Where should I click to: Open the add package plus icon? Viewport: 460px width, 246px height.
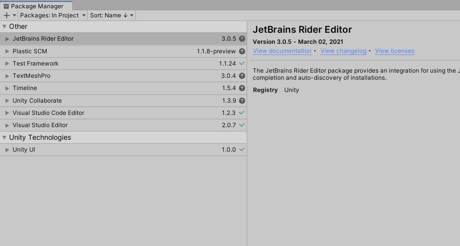coord(6,15)
